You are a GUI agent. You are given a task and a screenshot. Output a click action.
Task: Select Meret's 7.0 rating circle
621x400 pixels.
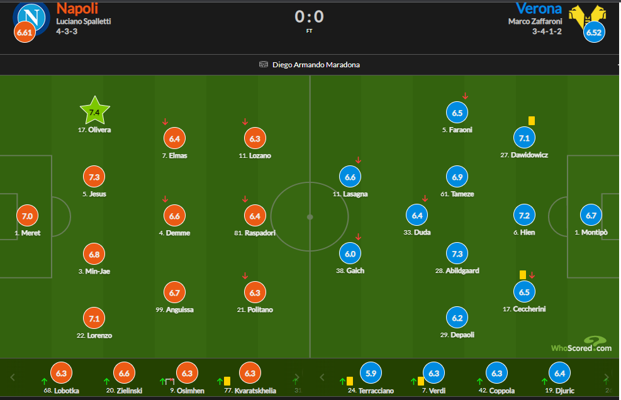click(27, 216)
